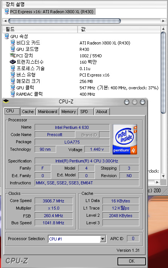Screen dimensions: 168x268
Task: Click the value '1002 / 554D'
Action: tap(91, 56)
